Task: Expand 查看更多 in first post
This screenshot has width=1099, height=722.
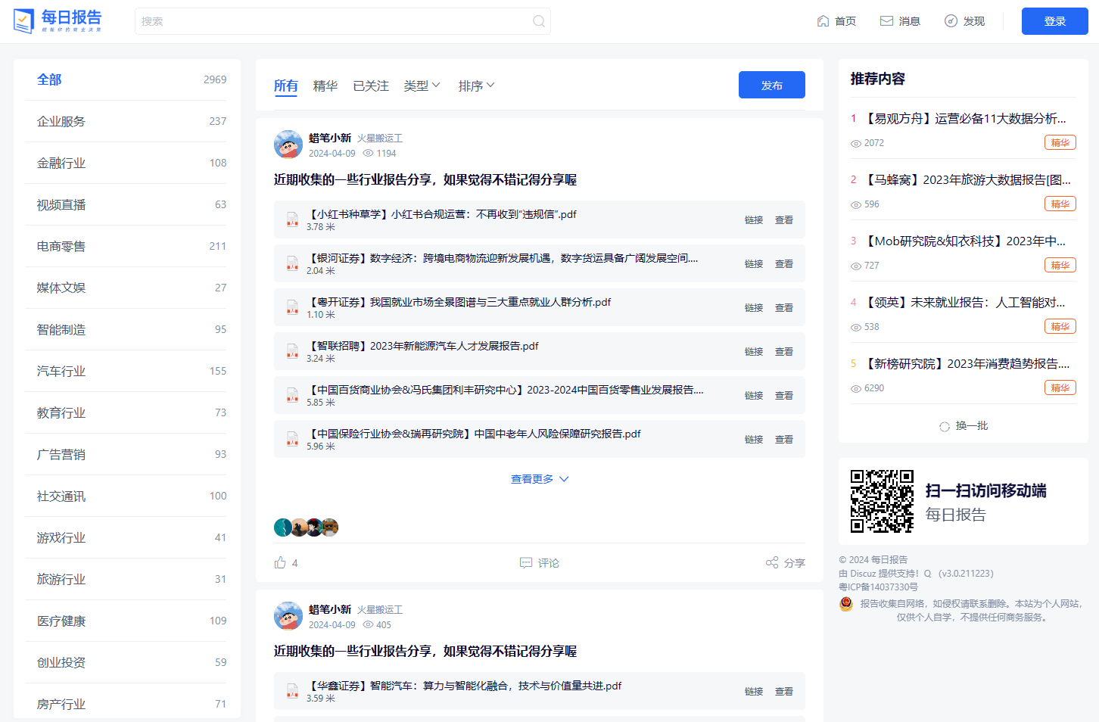Action: [540, 479]
